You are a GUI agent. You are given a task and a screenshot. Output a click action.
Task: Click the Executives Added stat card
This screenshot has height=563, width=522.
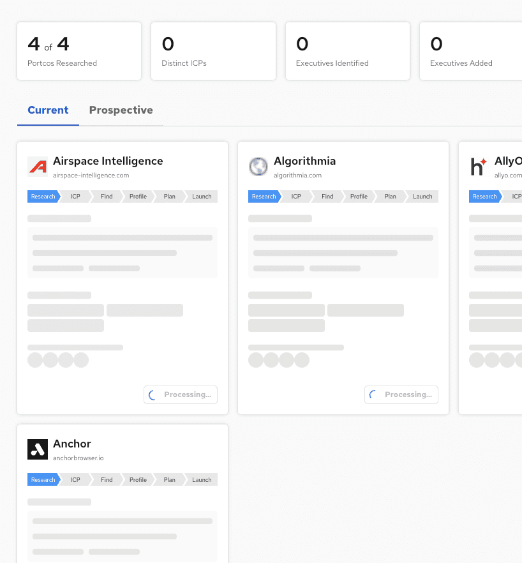[x=471, y=51]
